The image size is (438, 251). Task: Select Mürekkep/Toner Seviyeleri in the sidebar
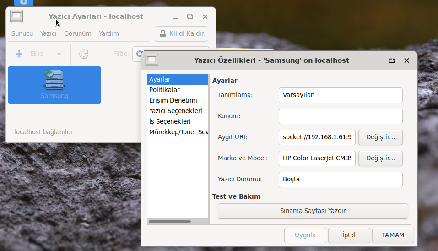pyautogui.click(x=178, y=132)
